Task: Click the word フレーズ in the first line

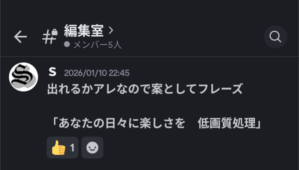Action: (x=220, y=89)
